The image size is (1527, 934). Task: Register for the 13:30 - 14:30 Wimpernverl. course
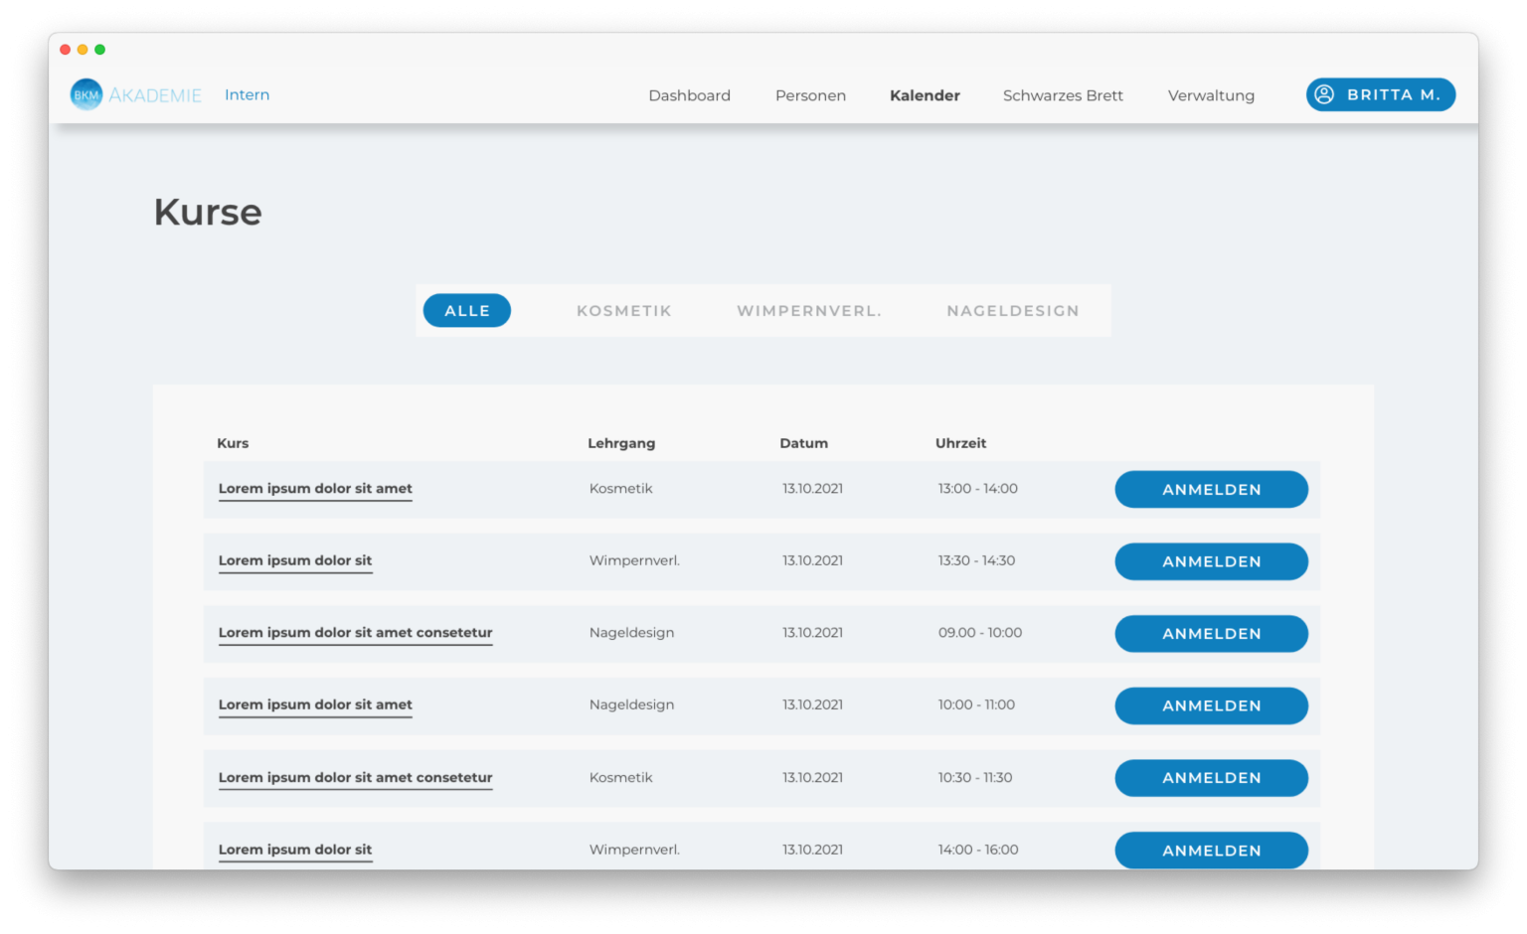tap(1211, 561)
